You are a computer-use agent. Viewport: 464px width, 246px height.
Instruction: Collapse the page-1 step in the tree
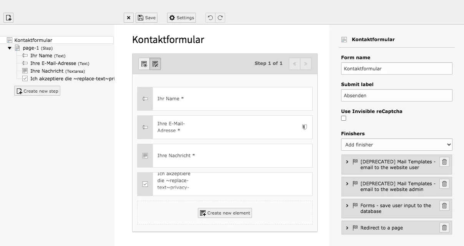point(9,48)
